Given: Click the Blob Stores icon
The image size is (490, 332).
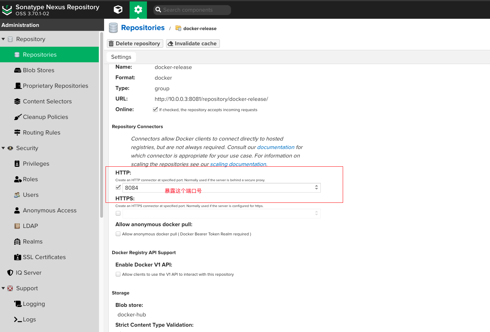Looking at the screenshot, I should pyautogui.click(x=18, y=70).
